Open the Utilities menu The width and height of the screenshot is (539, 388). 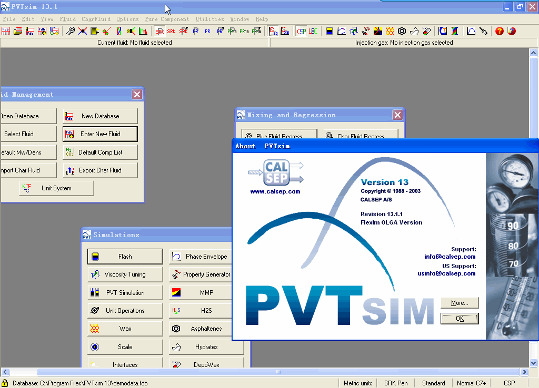click(x=209, y=19)
